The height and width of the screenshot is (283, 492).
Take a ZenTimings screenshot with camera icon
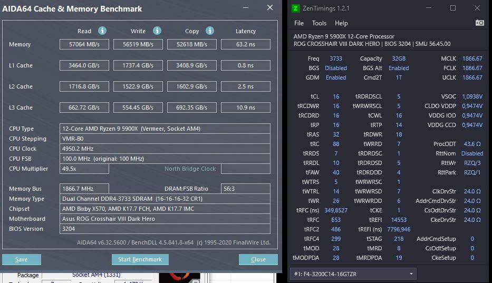coord(479,23)
